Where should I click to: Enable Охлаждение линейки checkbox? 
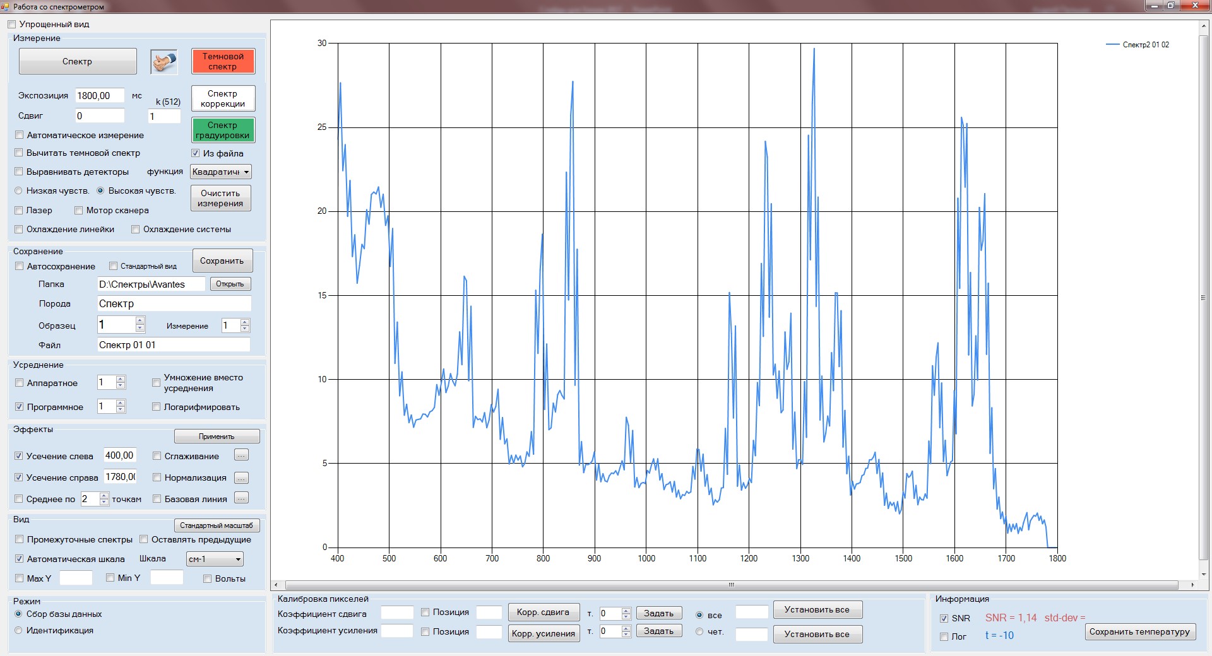(19, 229)
